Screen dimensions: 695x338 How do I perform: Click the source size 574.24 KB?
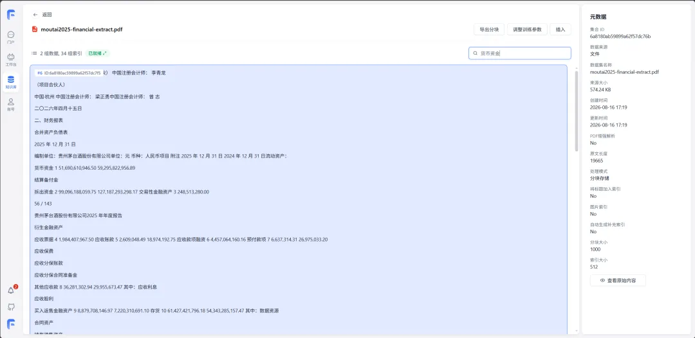600,89
